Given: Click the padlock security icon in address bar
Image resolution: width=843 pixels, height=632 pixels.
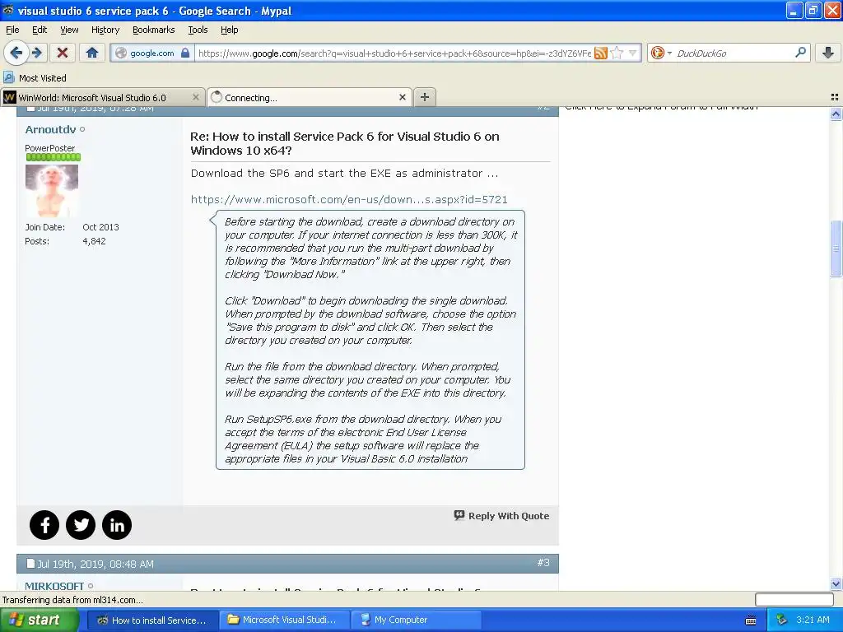Looking at the screenshot, I should coord(185,53).
